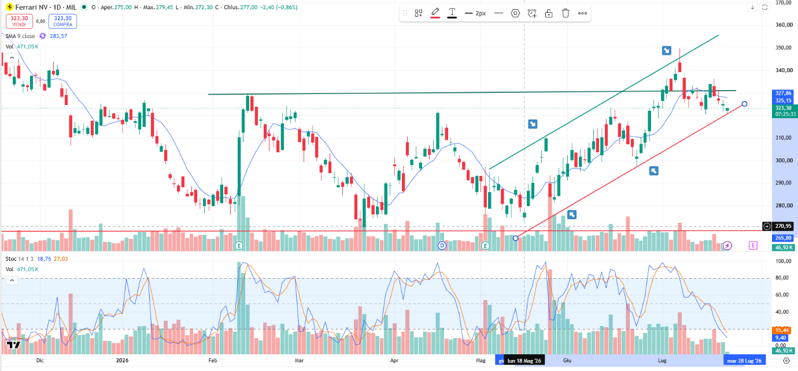Image resolution: width=798 pixels, height=371 pixels.
Task: Collapse the main chart indicator legend
Action: [12, 57]
